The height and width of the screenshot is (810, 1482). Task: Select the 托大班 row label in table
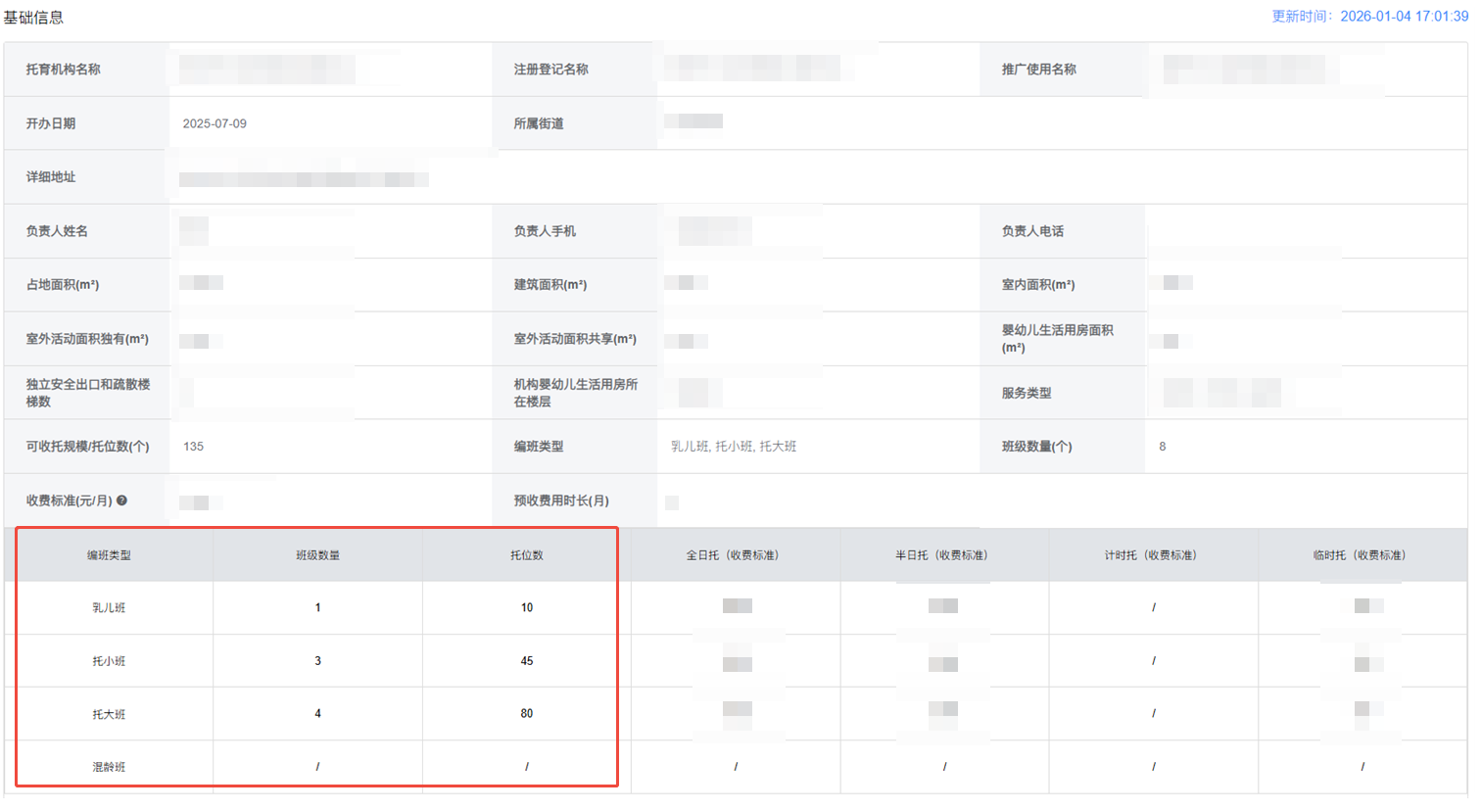click(x=109, y=714)
